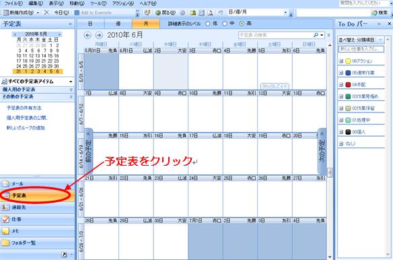The height and width of the screenshot is (260, 393).
Task: Click 前の予定 (previous appointment) side tab
Action: (88, 152)
